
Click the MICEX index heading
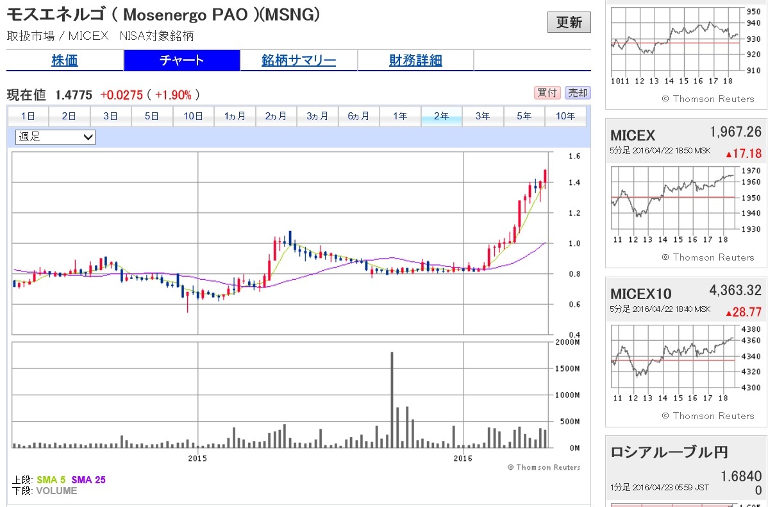pyautogui.click(x=632, y=135)
